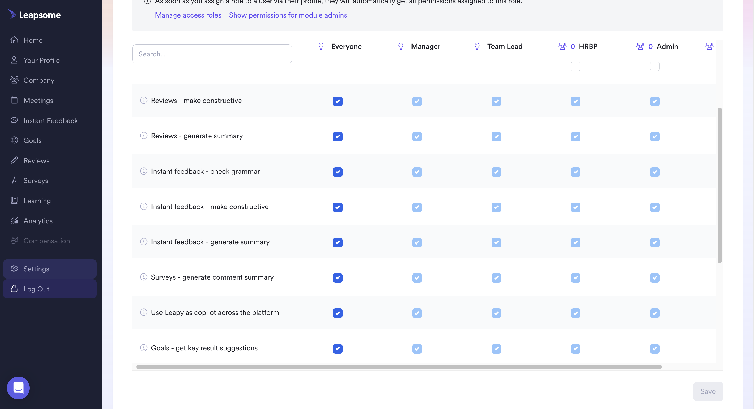Click the Reviews pencil icon

[14, 160]
